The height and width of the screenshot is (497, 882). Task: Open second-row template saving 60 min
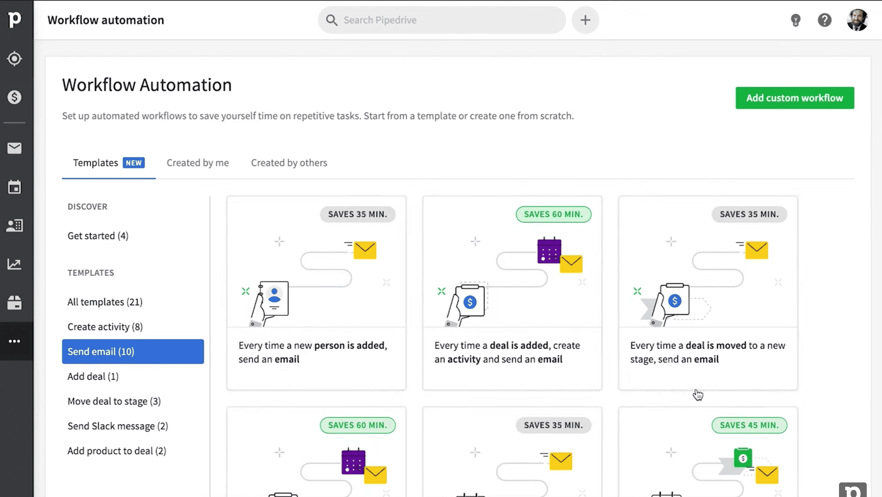click(316, 452)
